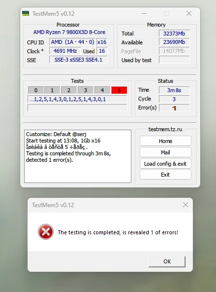Image resolution: width=216 pixels, height=292 pixels.
Task: Click log line detected 1 error(s).
Action: click(49, 160)
